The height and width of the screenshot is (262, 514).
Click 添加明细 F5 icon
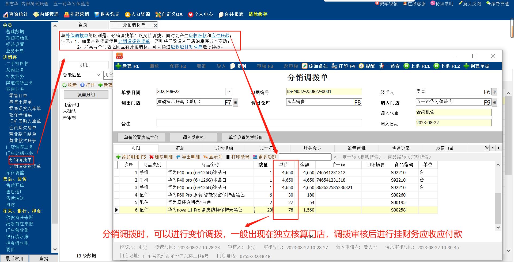coord(118,157)
